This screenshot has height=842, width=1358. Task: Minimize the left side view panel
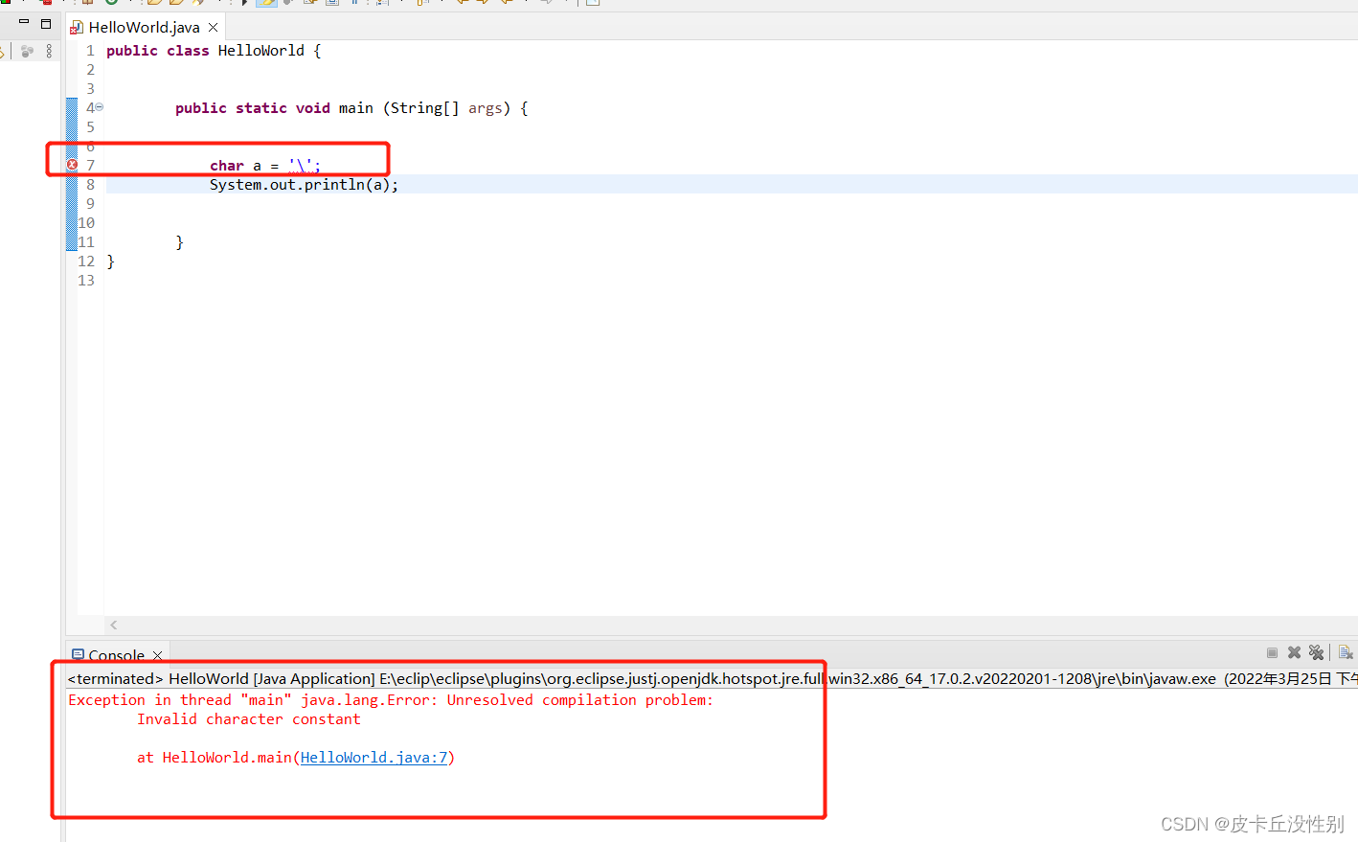[x=24, y=23]
